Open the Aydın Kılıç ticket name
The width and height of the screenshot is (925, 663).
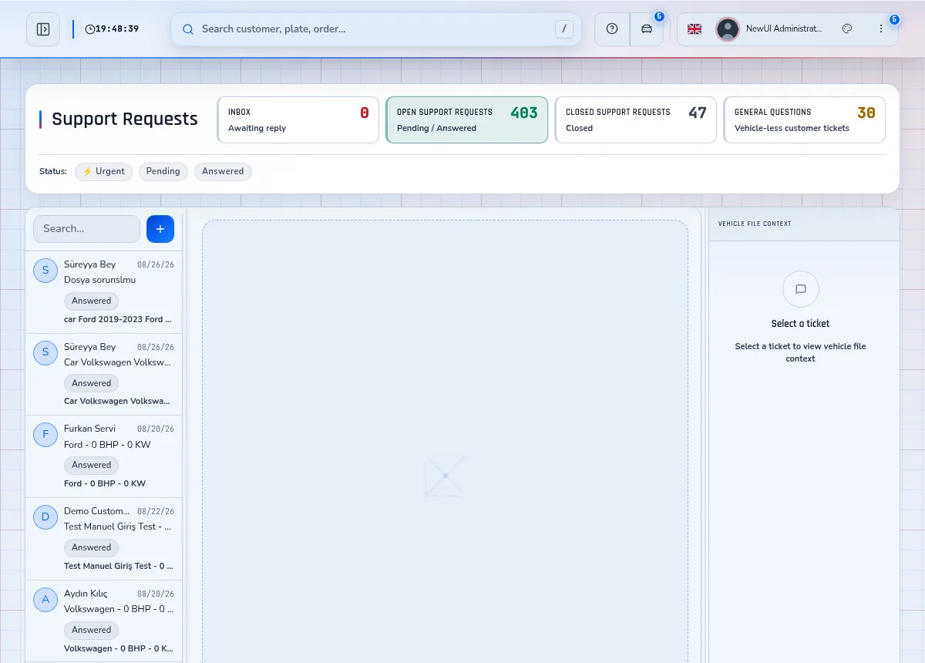coord(86,594)
